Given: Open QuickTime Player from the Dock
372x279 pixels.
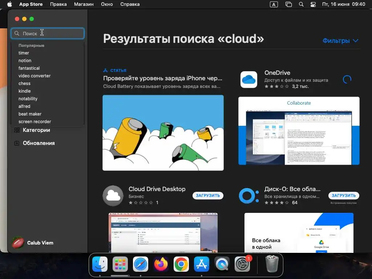Looking at the screenshot, I should click(222, 264).
